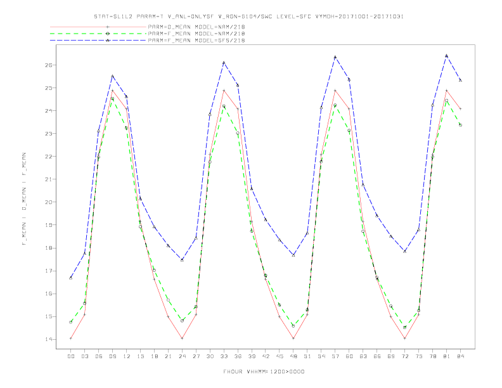Click y-axis tick label 16
502x388 pixels.
(x=48, y=294)
